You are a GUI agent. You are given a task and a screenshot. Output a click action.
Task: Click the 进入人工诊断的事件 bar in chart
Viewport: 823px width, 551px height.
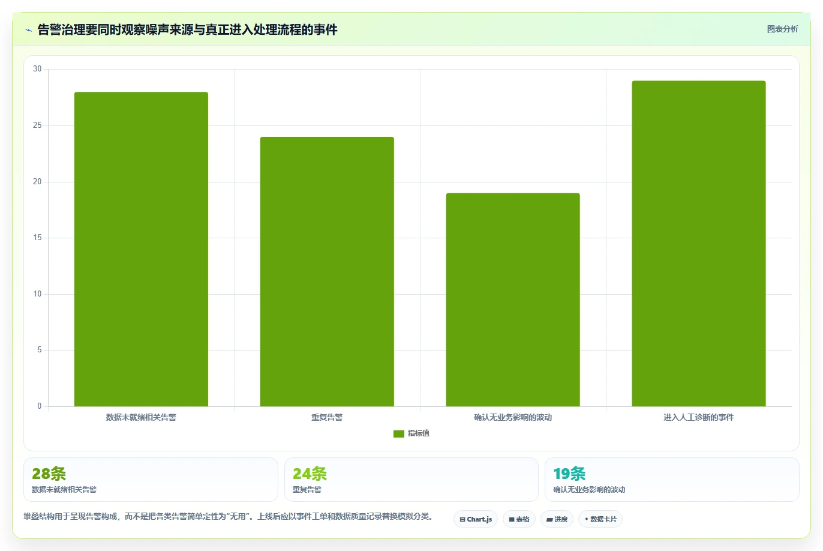click(x=699, y=244)
